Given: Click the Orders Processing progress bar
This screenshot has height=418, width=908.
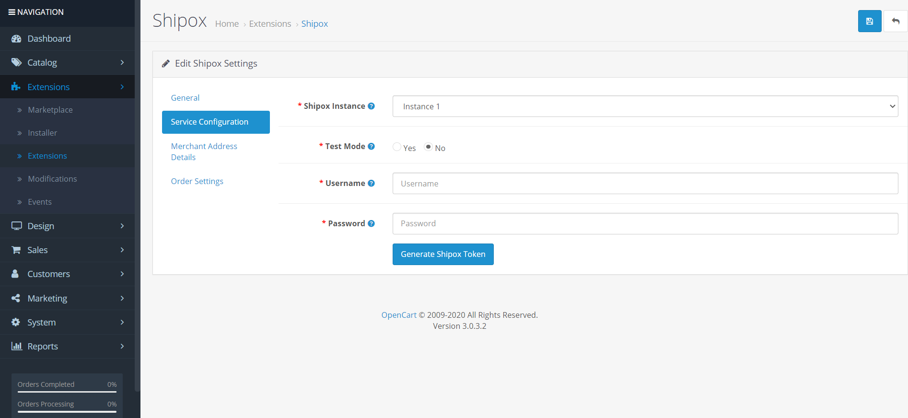Looking at the screenshot, I should 67,411.
